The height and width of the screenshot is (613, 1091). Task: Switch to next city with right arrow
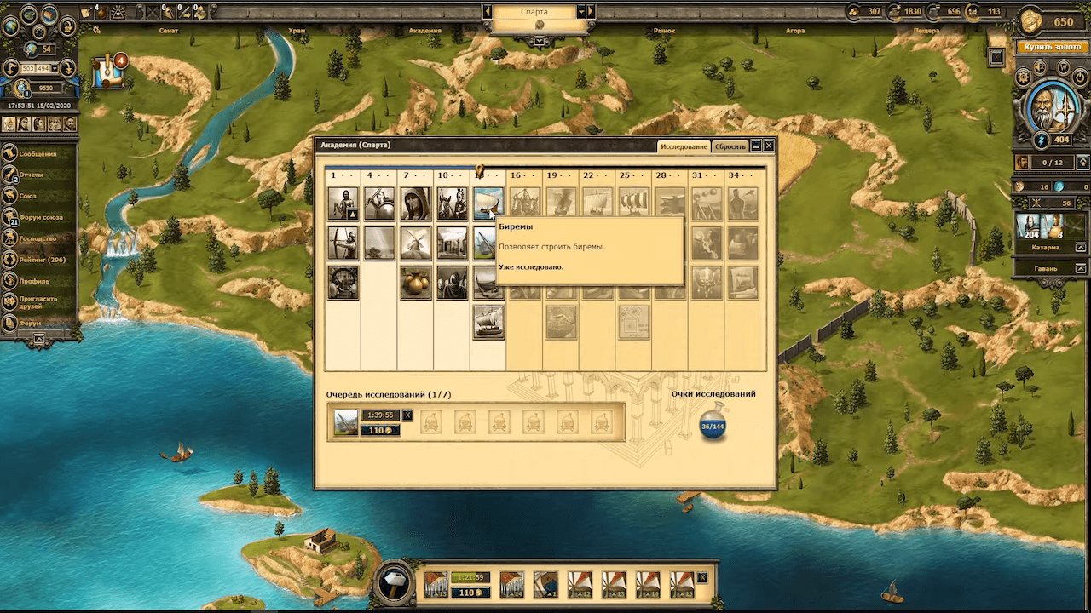pos(591,12)
